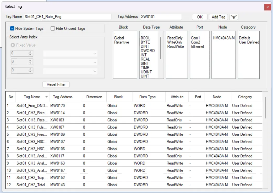Open second array index dropdown
This screenshot has height=193, width=273.
pyautogui.click(x=70, y=62)
